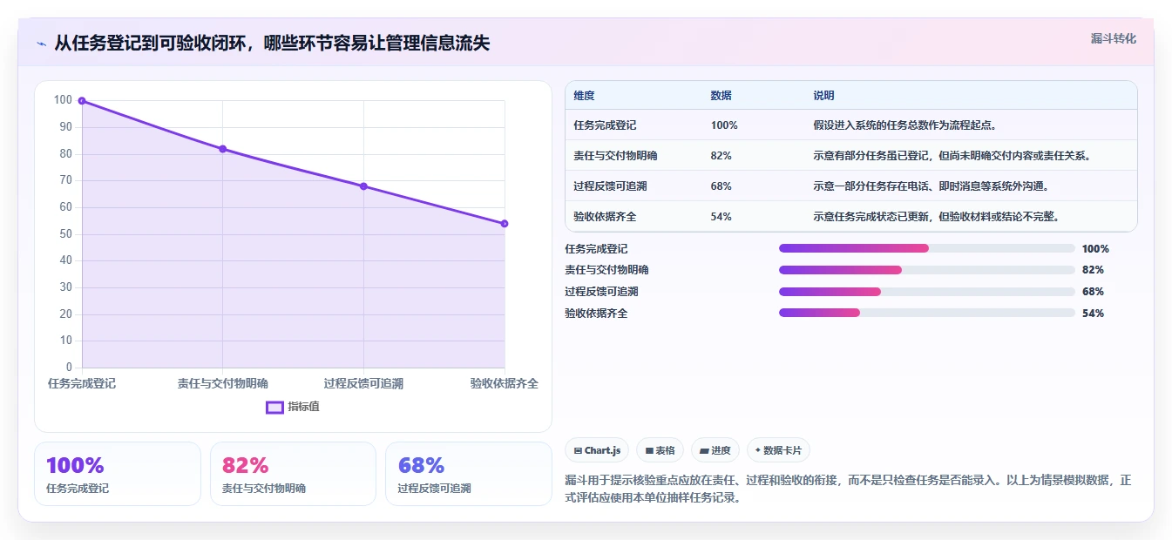Click the description starting 示意有部分任务虽已登记
Viewport: 1172px width, 540px height.
pyautogui.click(x=952, y=156)
